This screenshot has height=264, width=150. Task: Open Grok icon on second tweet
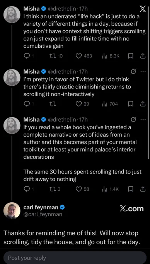(x=133, y=72)
